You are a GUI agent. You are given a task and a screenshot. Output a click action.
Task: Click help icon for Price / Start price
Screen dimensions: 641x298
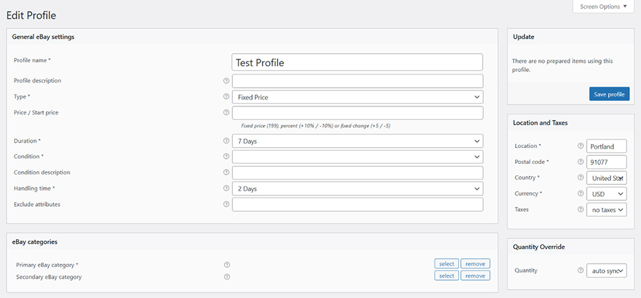click(226, 113)
